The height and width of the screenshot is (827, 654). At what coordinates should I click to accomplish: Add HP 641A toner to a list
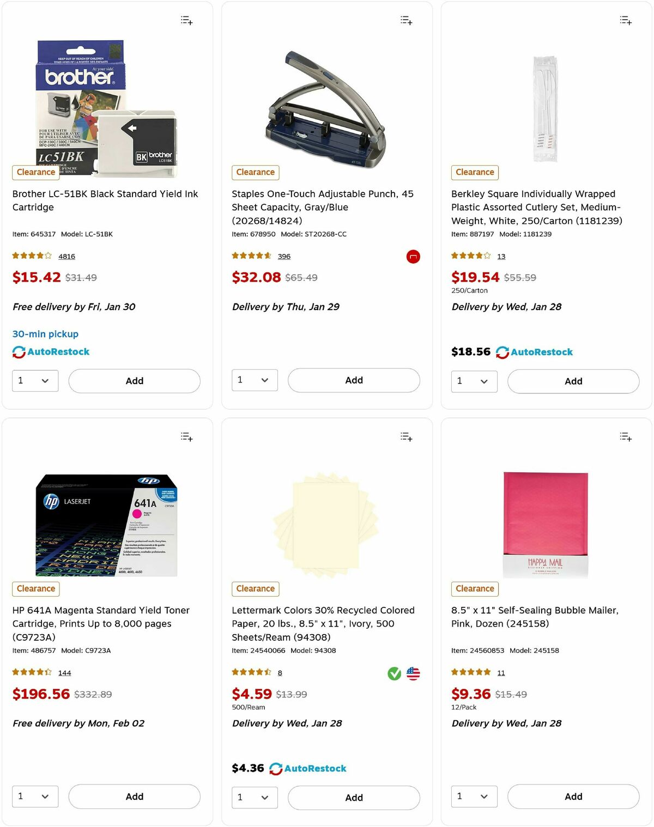(186, 436)
